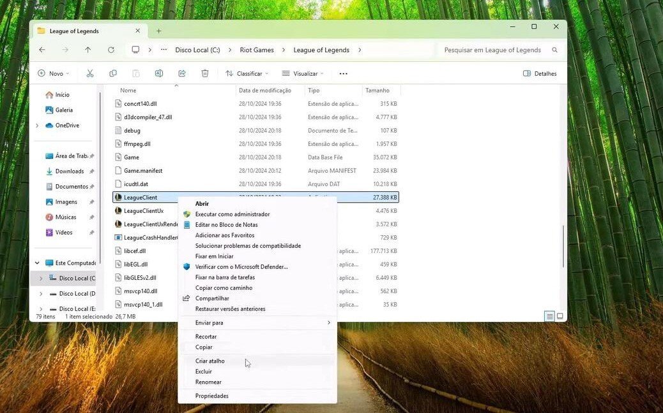
Task: Open Galeria in the navigation pane
Action: click(x=64, y=110)
